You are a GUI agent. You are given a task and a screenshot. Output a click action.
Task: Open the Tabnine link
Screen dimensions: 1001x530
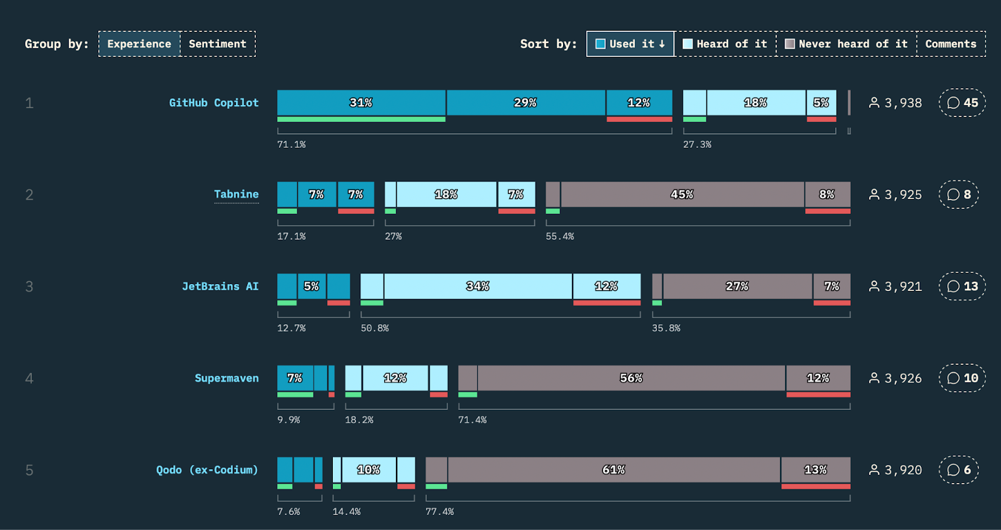(x=236, y=194)
